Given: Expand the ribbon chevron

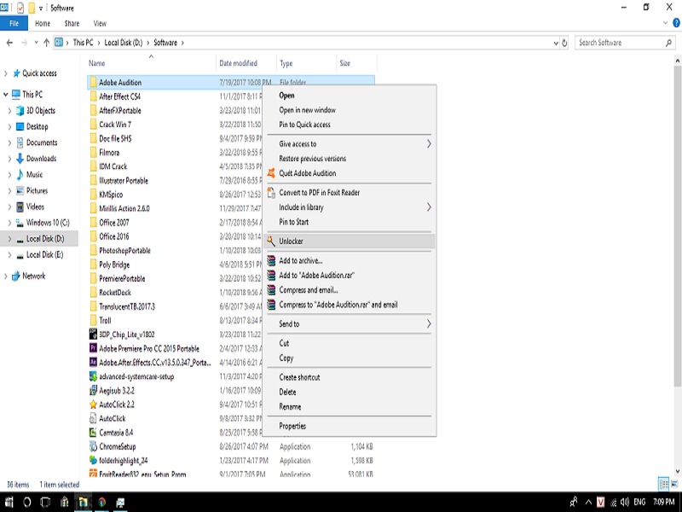Looking at the screenshot, I should 666,23.
